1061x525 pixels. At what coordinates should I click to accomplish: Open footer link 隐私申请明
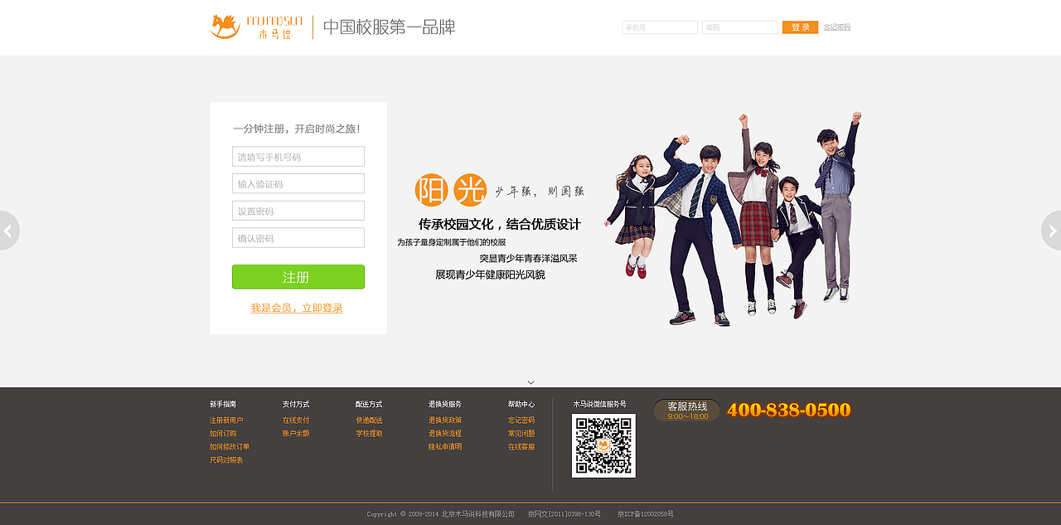(x=445, y=447)
